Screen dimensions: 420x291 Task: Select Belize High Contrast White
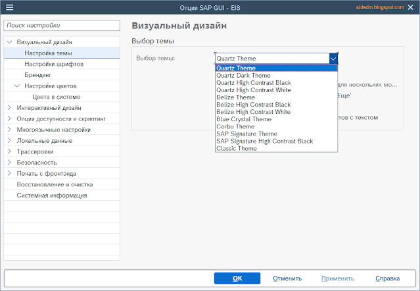276,112
